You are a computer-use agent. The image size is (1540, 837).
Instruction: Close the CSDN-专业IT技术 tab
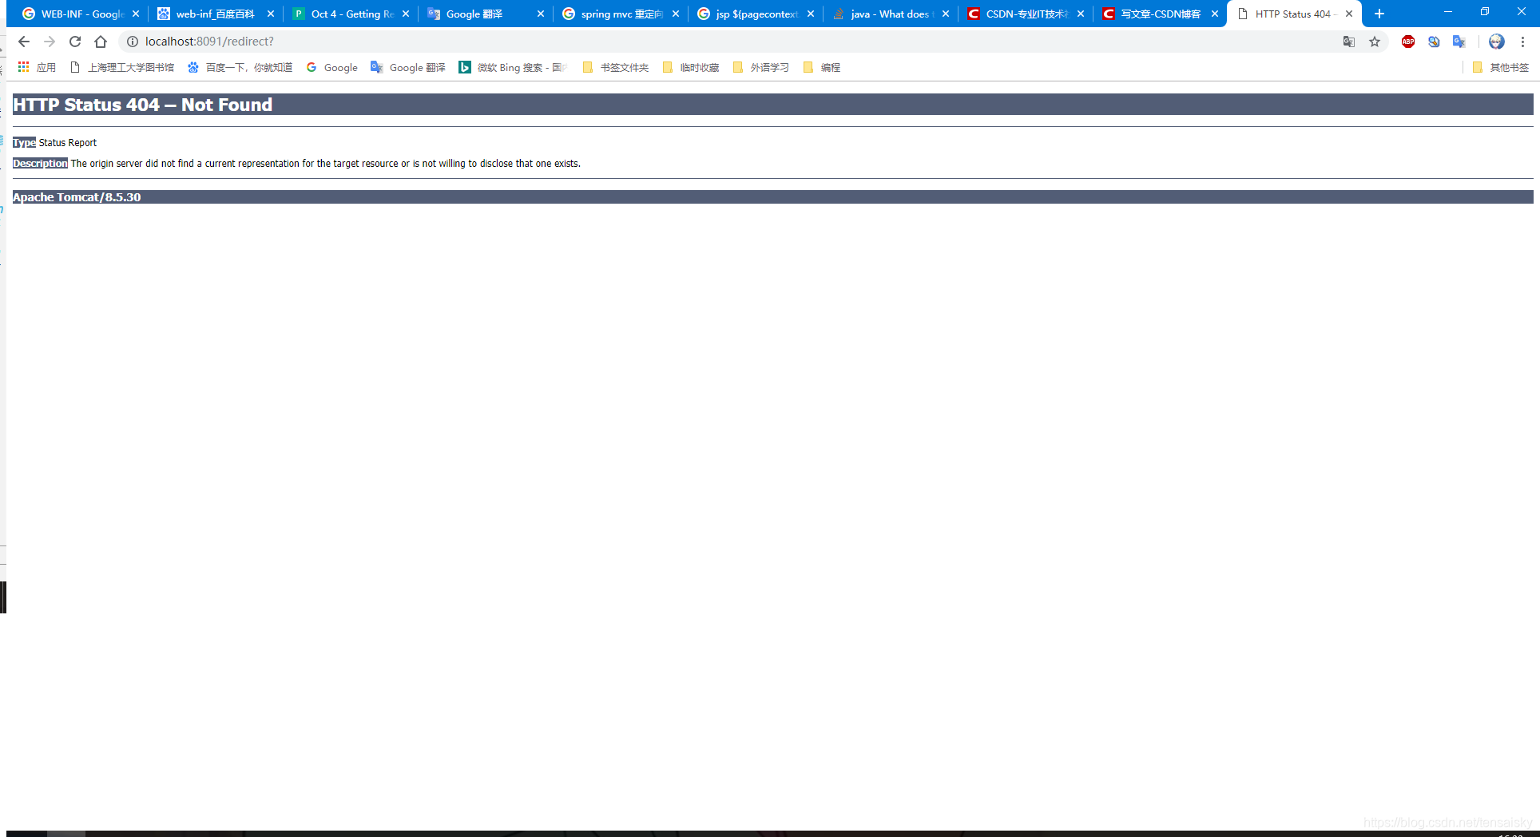click(x=1081, y=14)
